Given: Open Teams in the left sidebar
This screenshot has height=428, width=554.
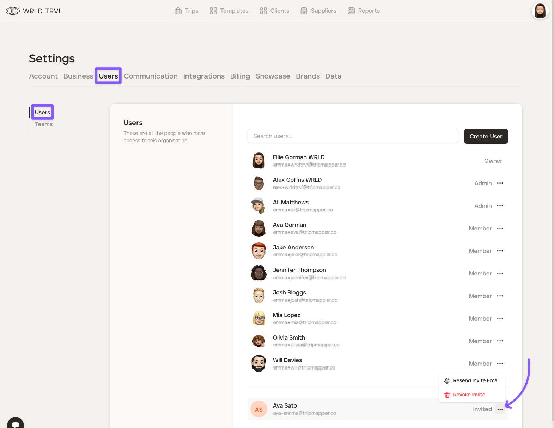Looking at the screenshot, I should (x=44, y=124).
